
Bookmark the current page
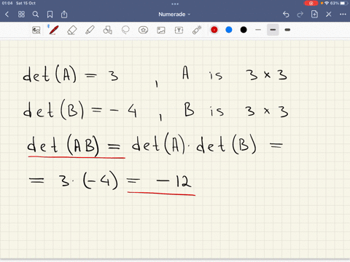click(x=50, y=15)
